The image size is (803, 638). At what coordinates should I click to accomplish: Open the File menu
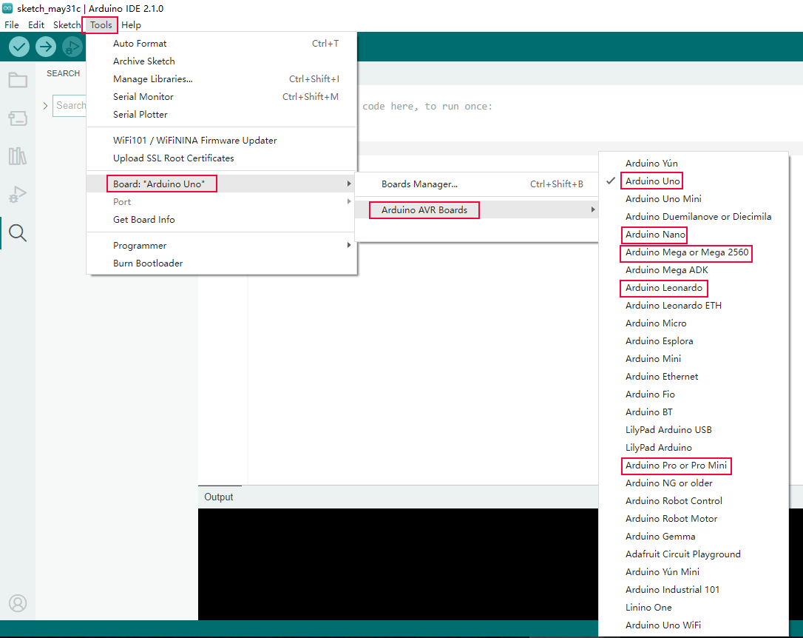point(11,24)
